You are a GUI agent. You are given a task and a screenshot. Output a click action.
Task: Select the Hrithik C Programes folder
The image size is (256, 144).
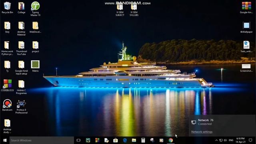[21, 87]
